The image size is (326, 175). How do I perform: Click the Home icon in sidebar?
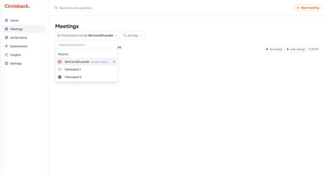(7, 20)
